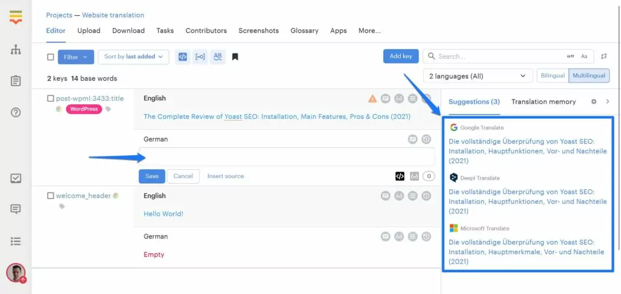Open the Tasks tab
Screen dimensions: 621x294
(165, 30)
